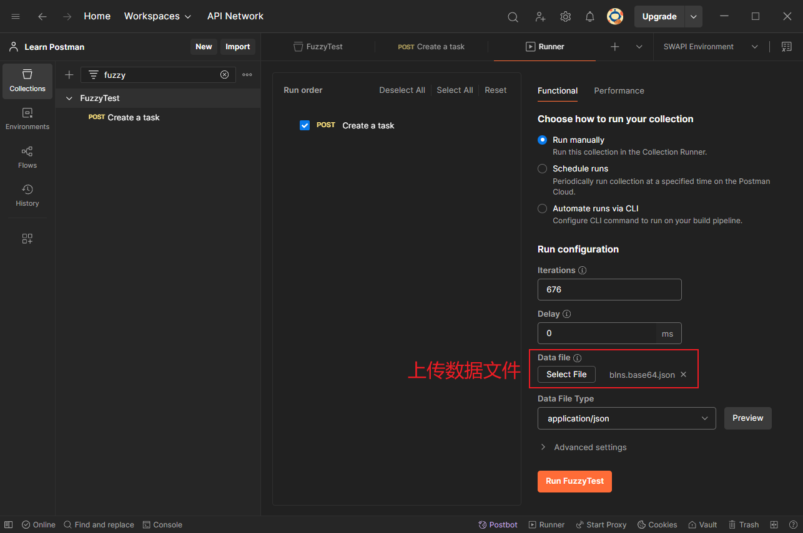Toggle the two-pane view icon
This screenshot has height=533, width=803.
[774, 525]
